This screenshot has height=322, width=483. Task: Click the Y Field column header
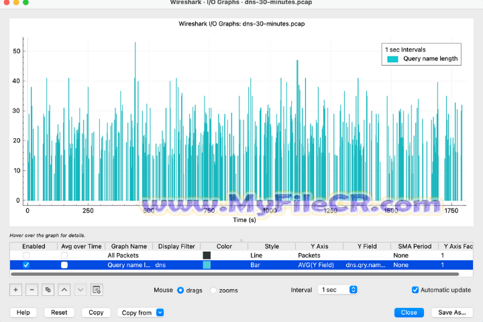367,246
